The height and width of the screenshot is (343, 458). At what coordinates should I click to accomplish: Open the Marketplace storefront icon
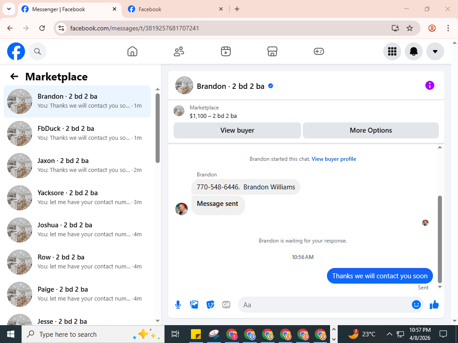point(272,51)
